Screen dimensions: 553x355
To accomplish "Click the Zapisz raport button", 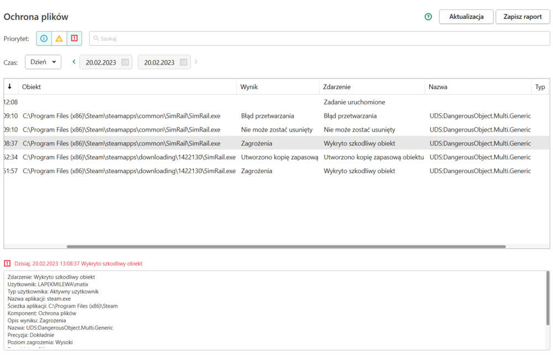I will 523,17.
